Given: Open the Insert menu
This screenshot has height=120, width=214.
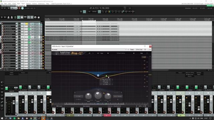Looking at the screenshot, I should (14, 4).
